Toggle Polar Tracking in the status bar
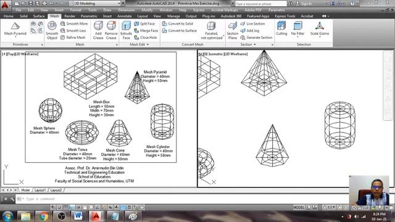Screen dimensions: 395x222 tap(78, 207)
